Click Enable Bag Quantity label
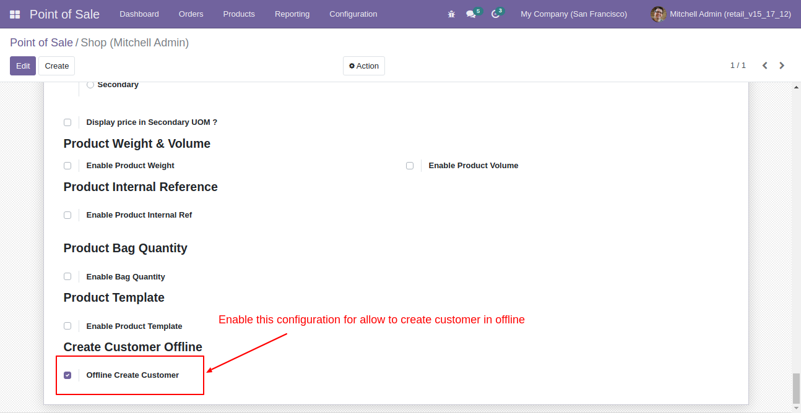The image size is (801, 413). (126, 277)
